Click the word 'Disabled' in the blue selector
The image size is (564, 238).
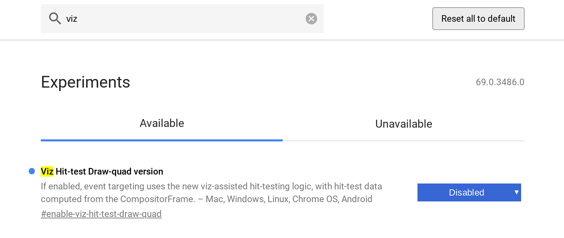click(x=467, y=192)
